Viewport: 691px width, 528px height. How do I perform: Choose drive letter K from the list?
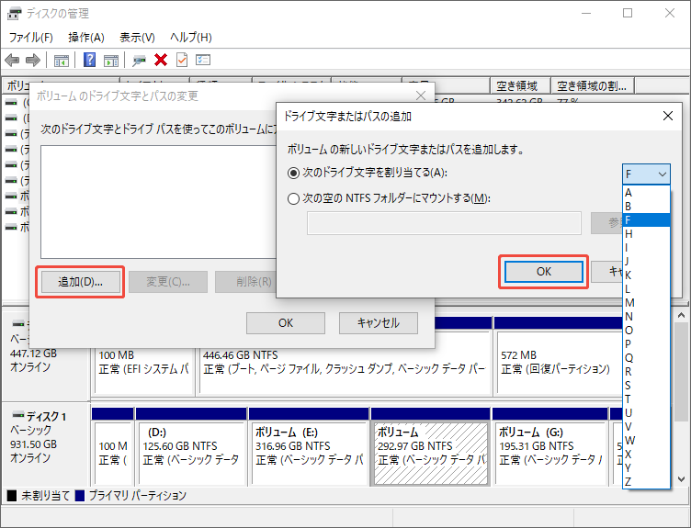pos(647,275)
